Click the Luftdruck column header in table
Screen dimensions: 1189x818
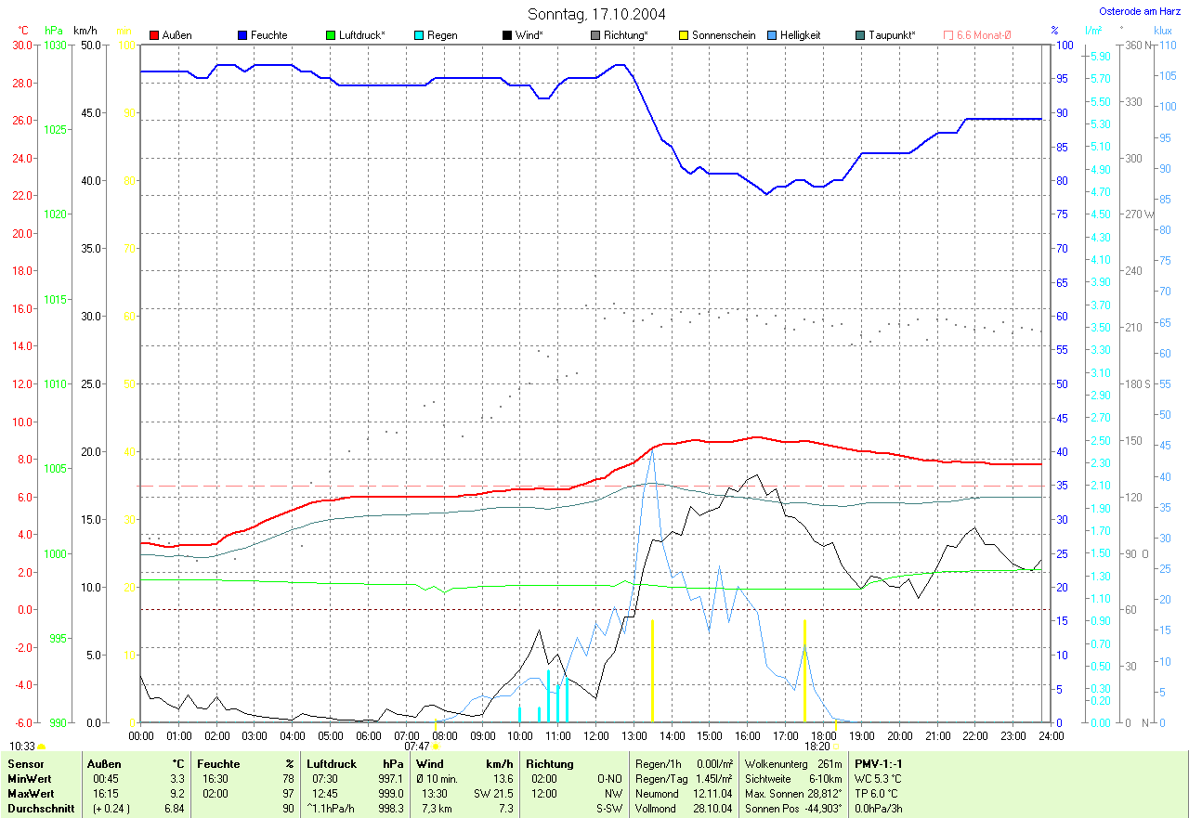(332, 763)
